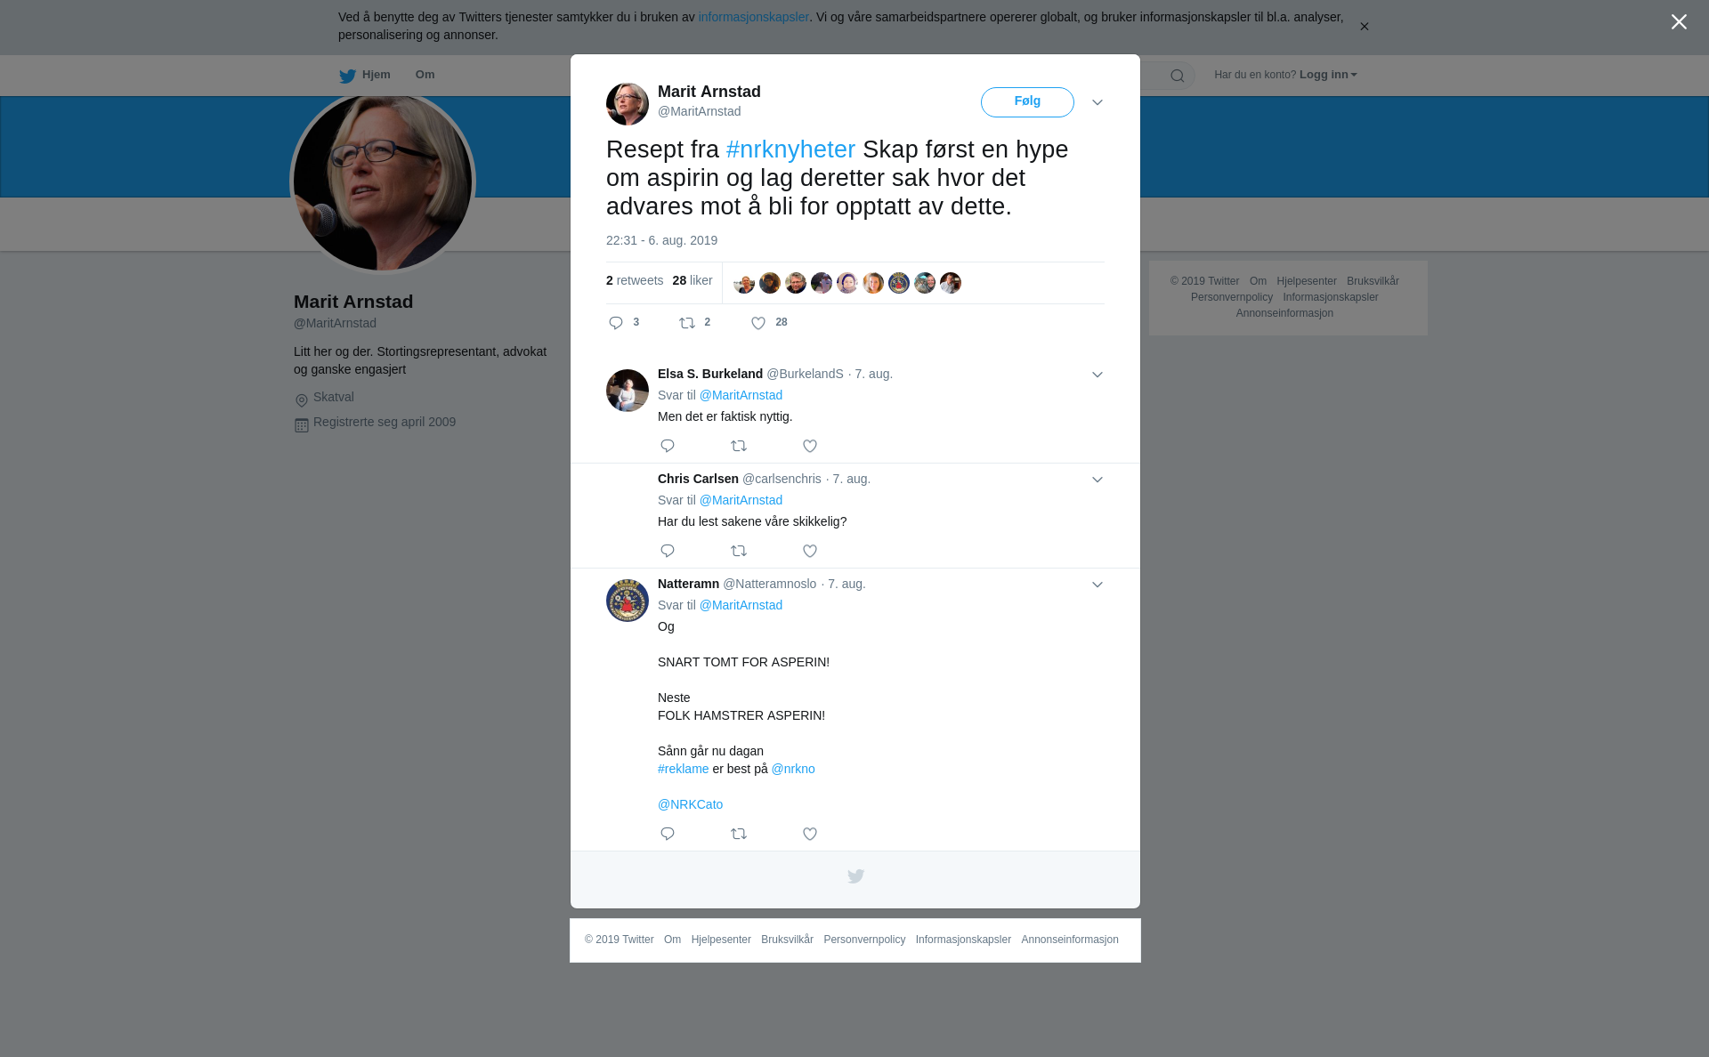Open the more options chevron beside Følg

pos(1097,102)
